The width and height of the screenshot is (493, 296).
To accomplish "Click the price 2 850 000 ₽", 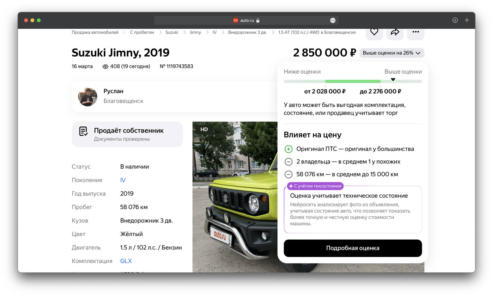I will pos(324,53).
